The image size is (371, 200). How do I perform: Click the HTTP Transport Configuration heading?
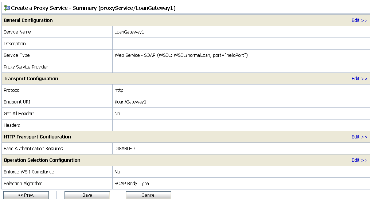click(x=37, y=137)
